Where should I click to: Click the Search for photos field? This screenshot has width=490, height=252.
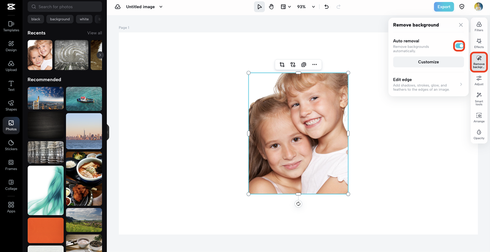pos(65,7)
